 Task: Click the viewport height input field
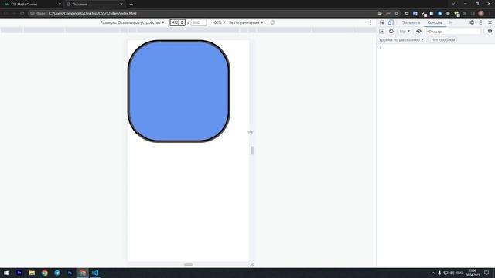coord(199,22)
